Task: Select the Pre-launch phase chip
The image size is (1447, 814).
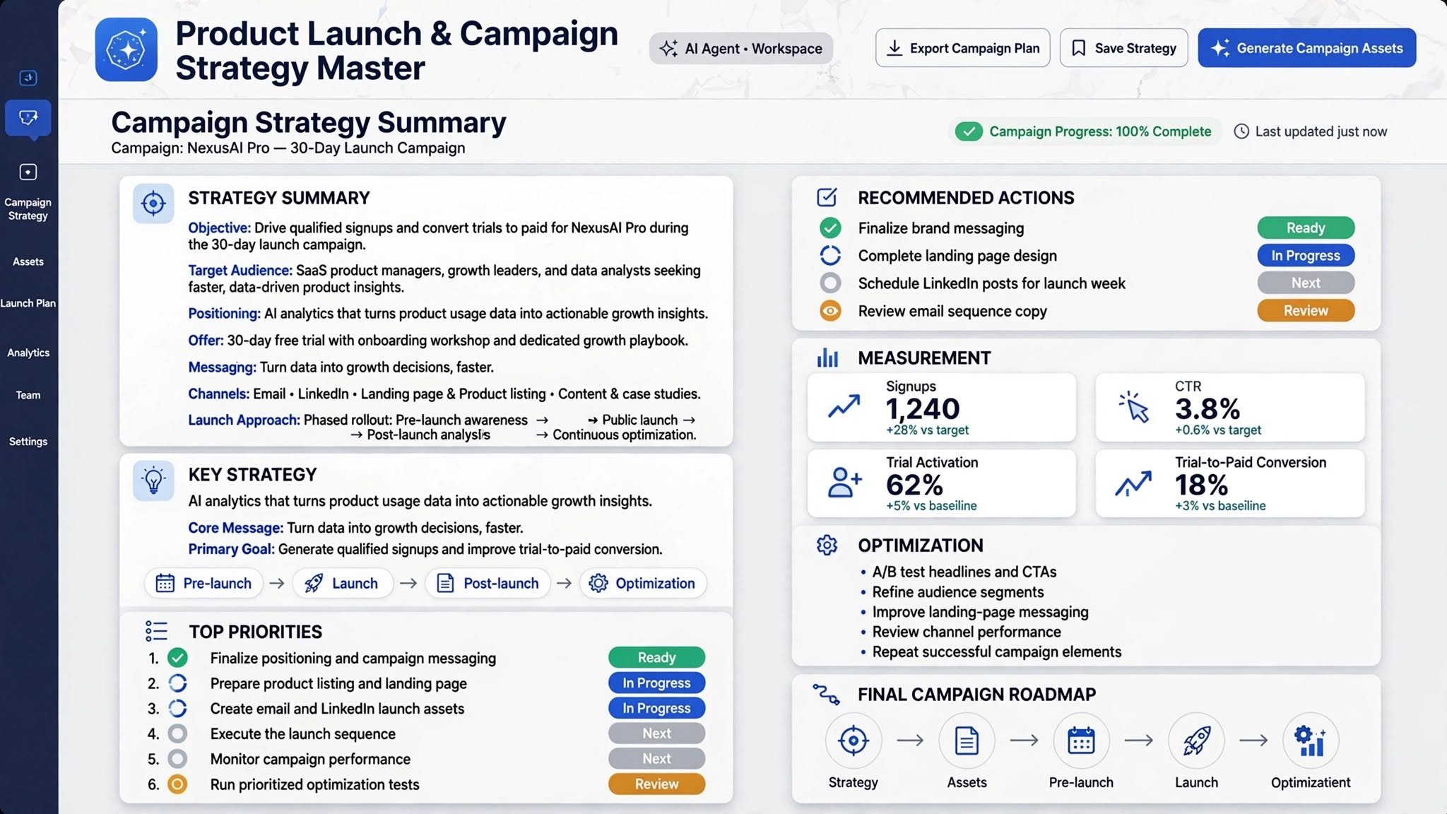Action: (203, 583)
